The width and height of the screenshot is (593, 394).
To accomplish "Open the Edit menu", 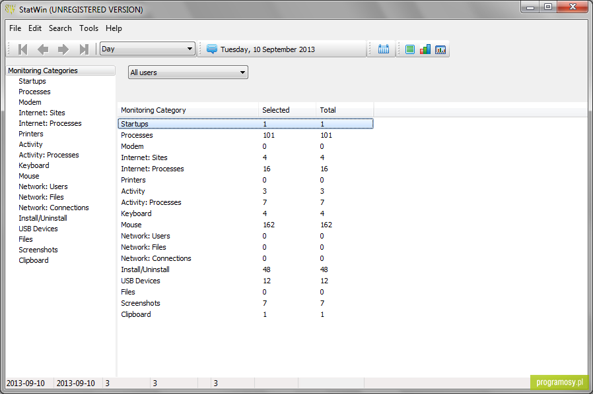I will [35, 28].
